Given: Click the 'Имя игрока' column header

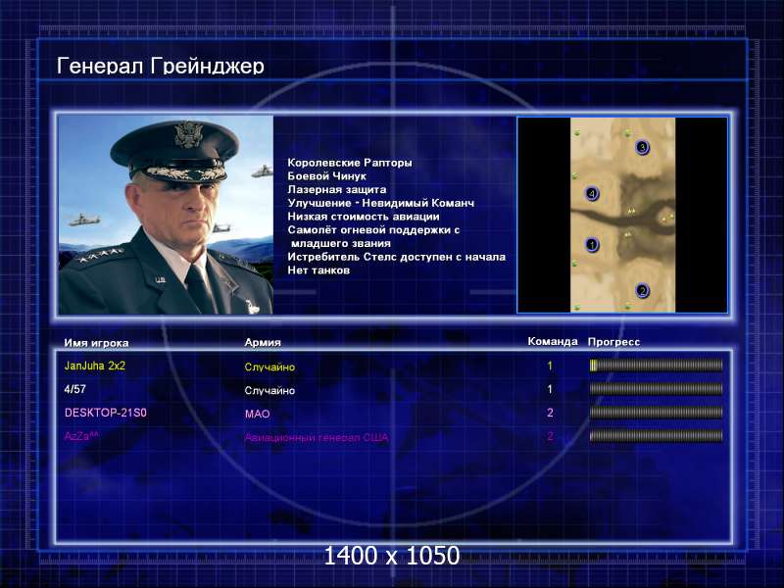Looking at the screenshot, I should [96, 343].
